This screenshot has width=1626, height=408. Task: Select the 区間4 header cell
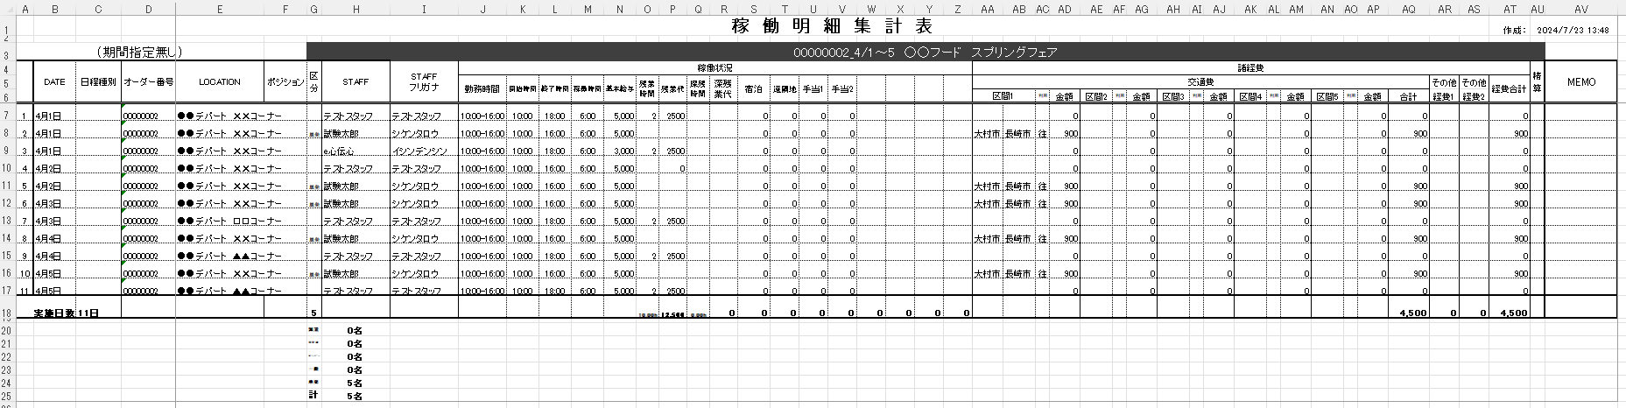tap(1250, 96)
